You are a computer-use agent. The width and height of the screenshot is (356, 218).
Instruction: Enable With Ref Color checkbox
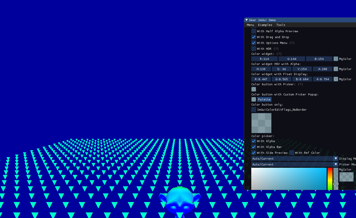(x=292, y=153)
